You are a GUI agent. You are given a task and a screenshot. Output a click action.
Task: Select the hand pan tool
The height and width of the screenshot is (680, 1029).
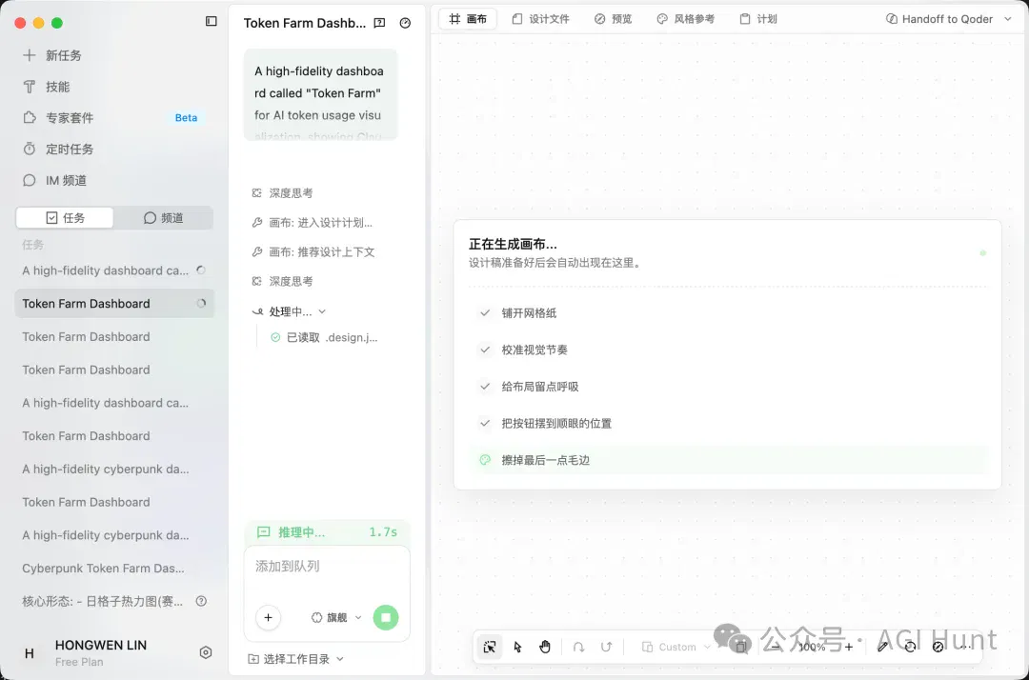(545, 648)
